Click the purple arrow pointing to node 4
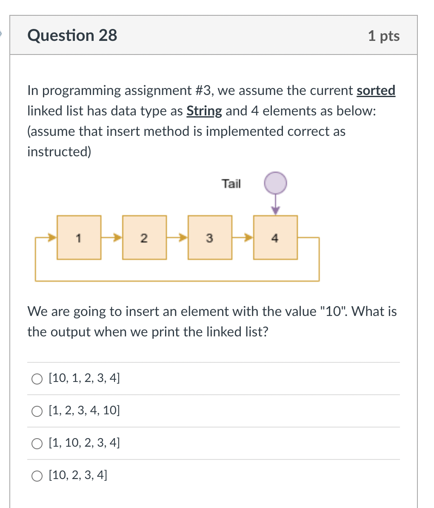This screenshot has height=508, width=434. (x=275, y=205)
